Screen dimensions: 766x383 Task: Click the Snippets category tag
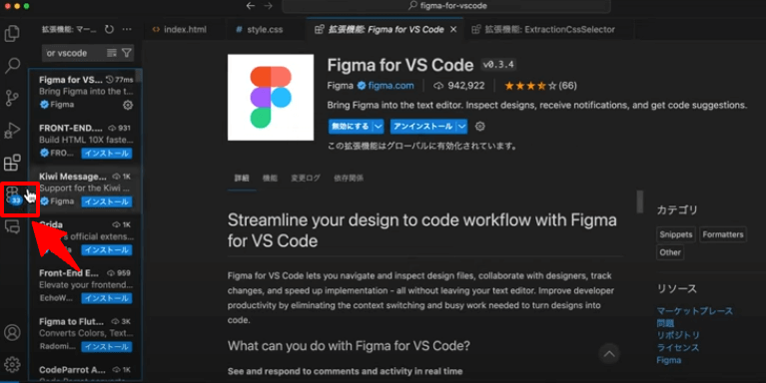676,234
